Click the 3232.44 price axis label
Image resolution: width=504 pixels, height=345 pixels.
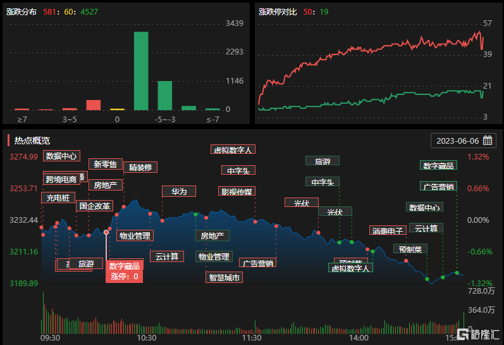click(x=23, y=220)
